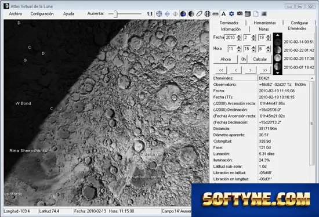Screen dimensions: 319x217
Task: Open the Efemérides tab
Action: point(297,28)
